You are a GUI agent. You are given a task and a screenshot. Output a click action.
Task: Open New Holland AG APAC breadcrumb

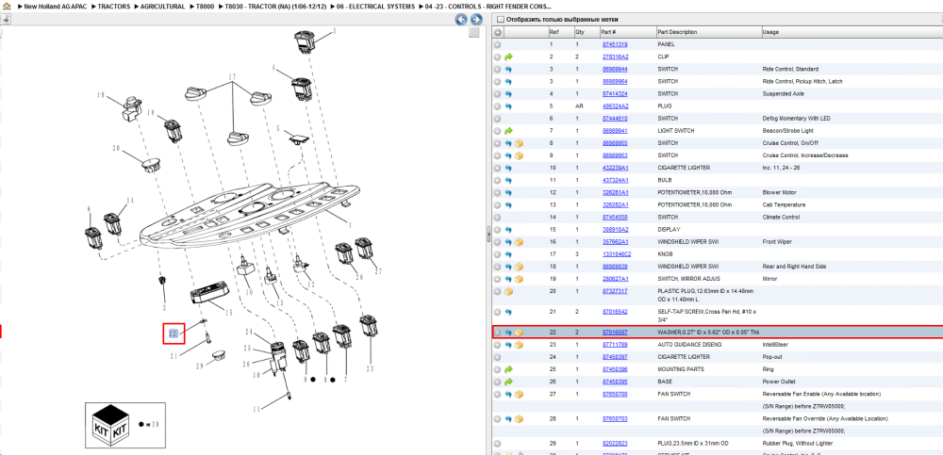coord(55,6)
